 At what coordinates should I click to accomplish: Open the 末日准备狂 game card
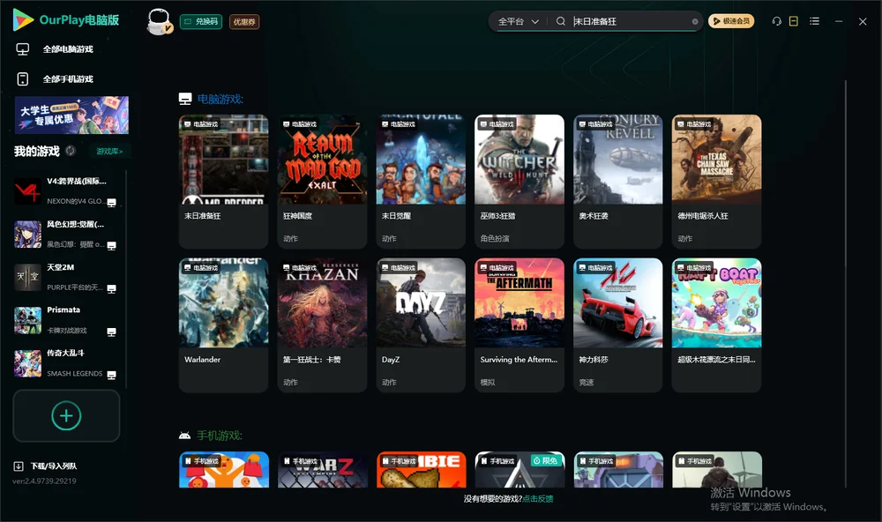tap(224, 182)
